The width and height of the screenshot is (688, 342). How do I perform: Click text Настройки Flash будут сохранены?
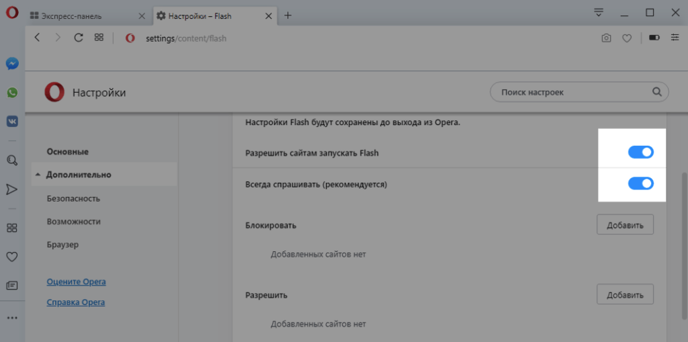point(352,122)
